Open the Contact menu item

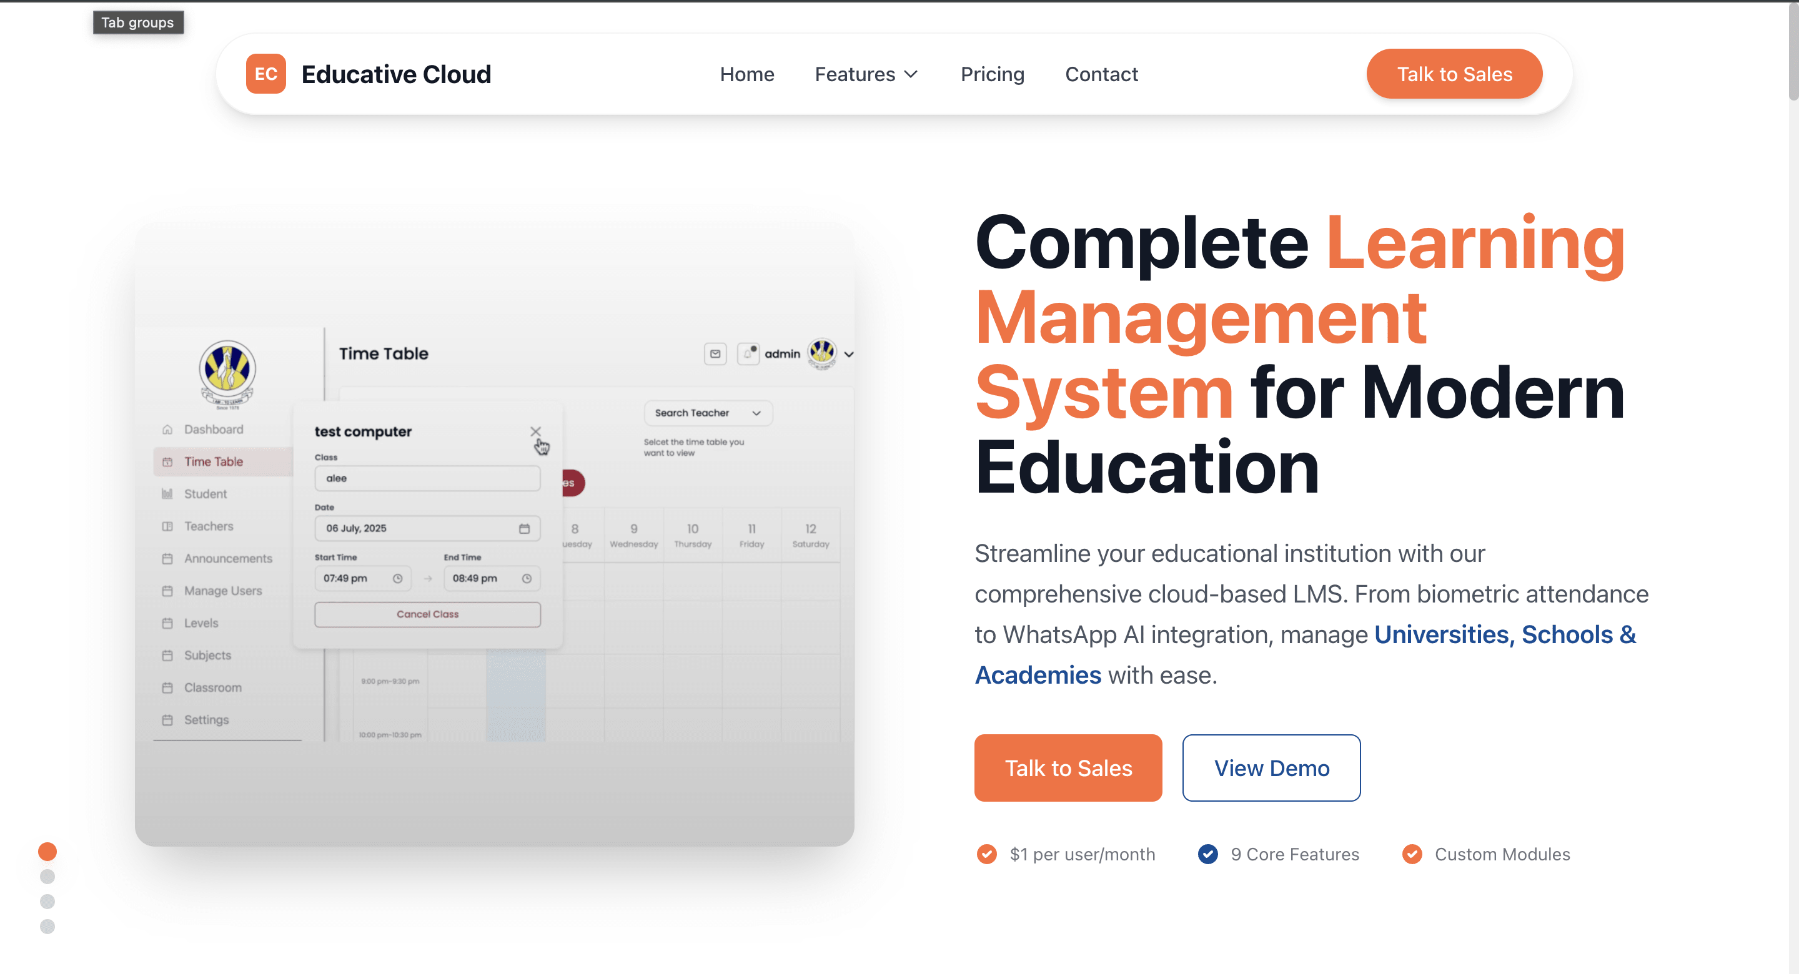point(1101,74)
